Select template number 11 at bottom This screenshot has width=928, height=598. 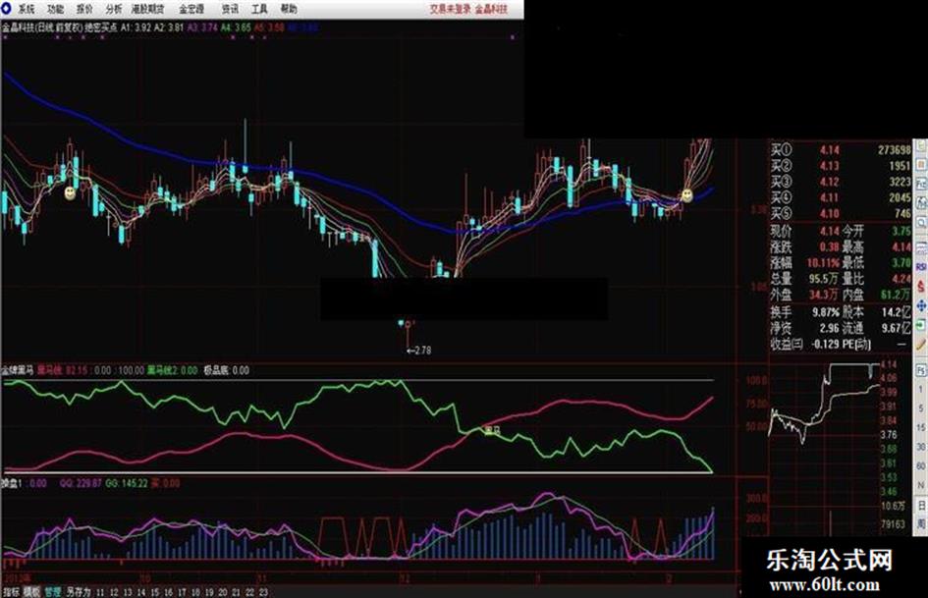point(100,592)
